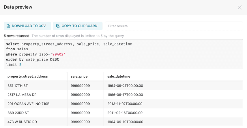The image size is (247, 128).
Task: Select the 473 W RUSTIC RD address cell
Action: (x=35, y=122)
